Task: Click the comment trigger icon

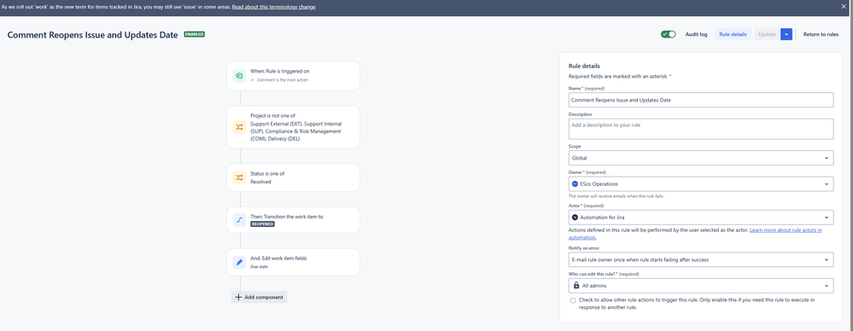Action: pyautogui.click(x=239, y=76)
